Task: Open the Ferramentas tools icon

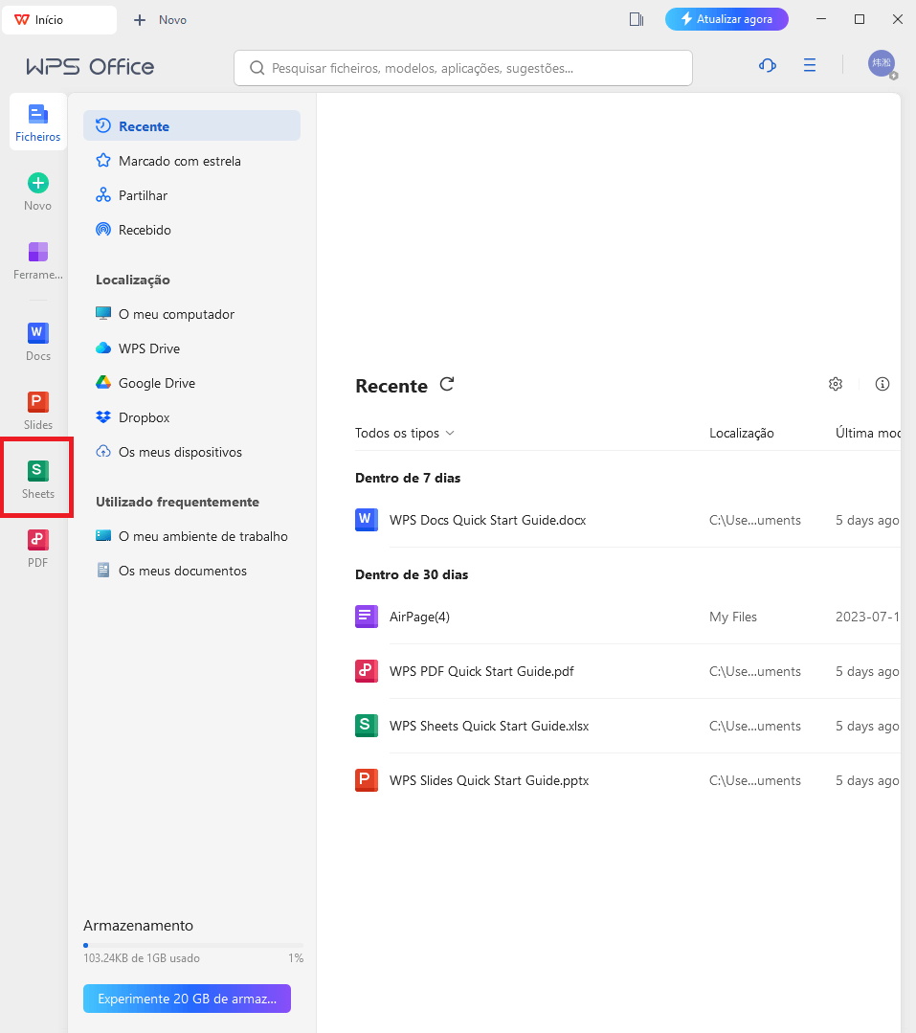Action: point(37,252)
